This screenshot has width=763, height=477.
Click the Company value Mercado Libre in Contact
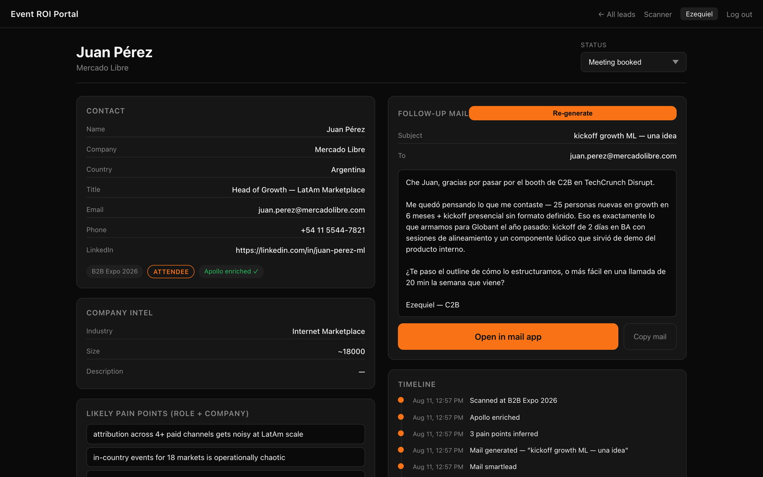pyautogui.click(x=340, y=149)
